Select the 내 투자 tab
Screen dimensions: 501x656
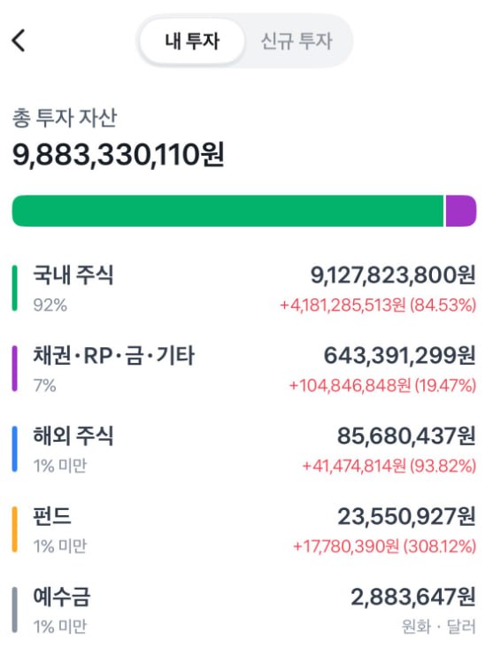192,41
